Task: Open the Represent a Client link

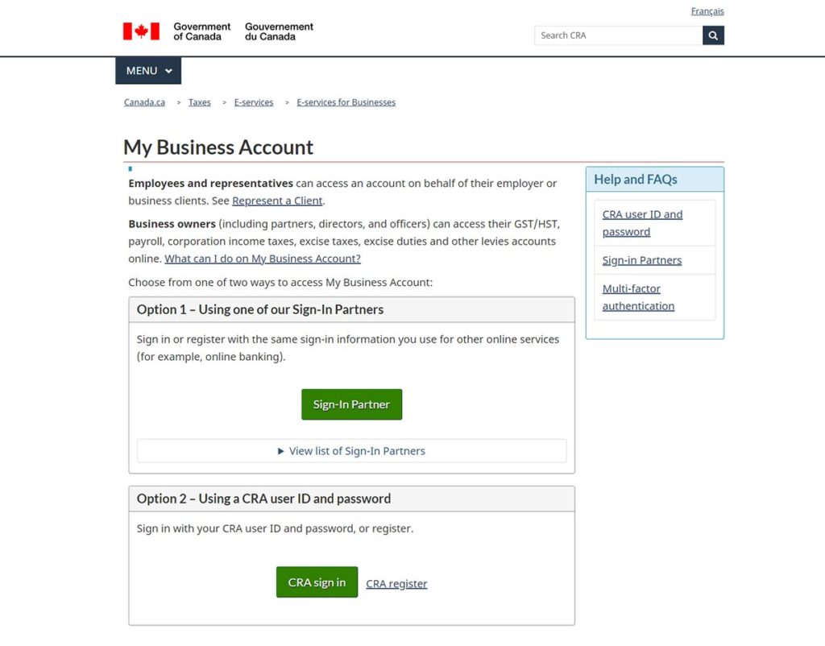Action: pyautogui.click(x=277, y=201)
